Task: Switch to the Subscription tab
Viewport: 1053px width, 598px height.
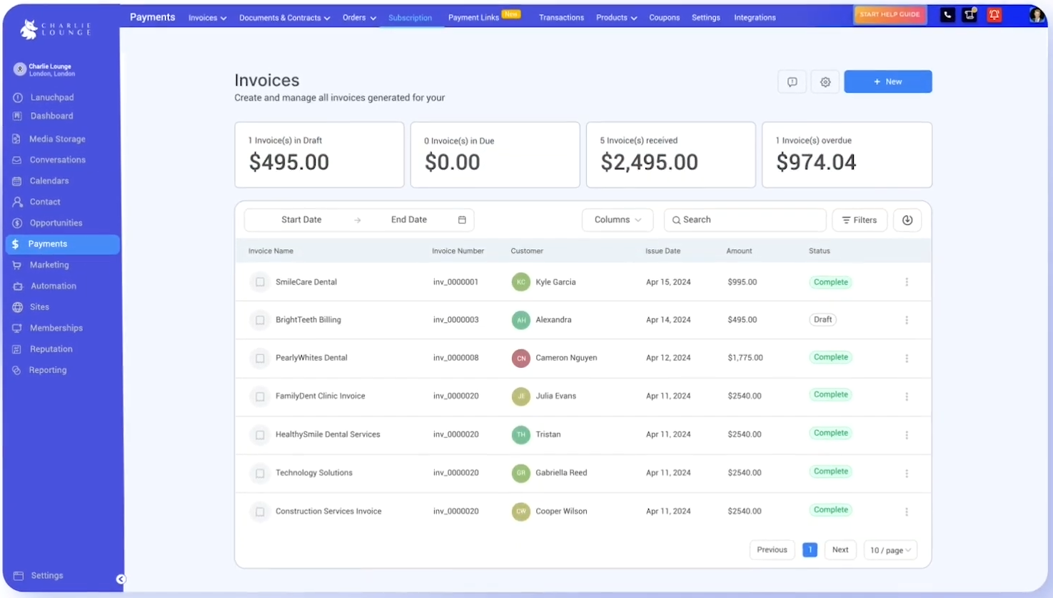Action: [410, 18]
